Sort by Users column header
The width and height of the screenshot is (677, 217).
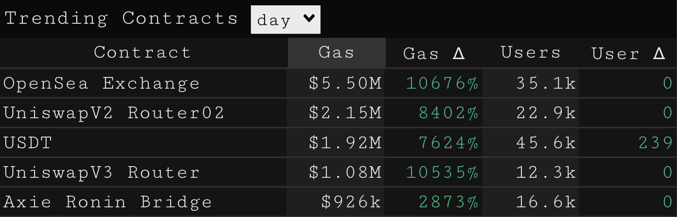tap(531, 52)
